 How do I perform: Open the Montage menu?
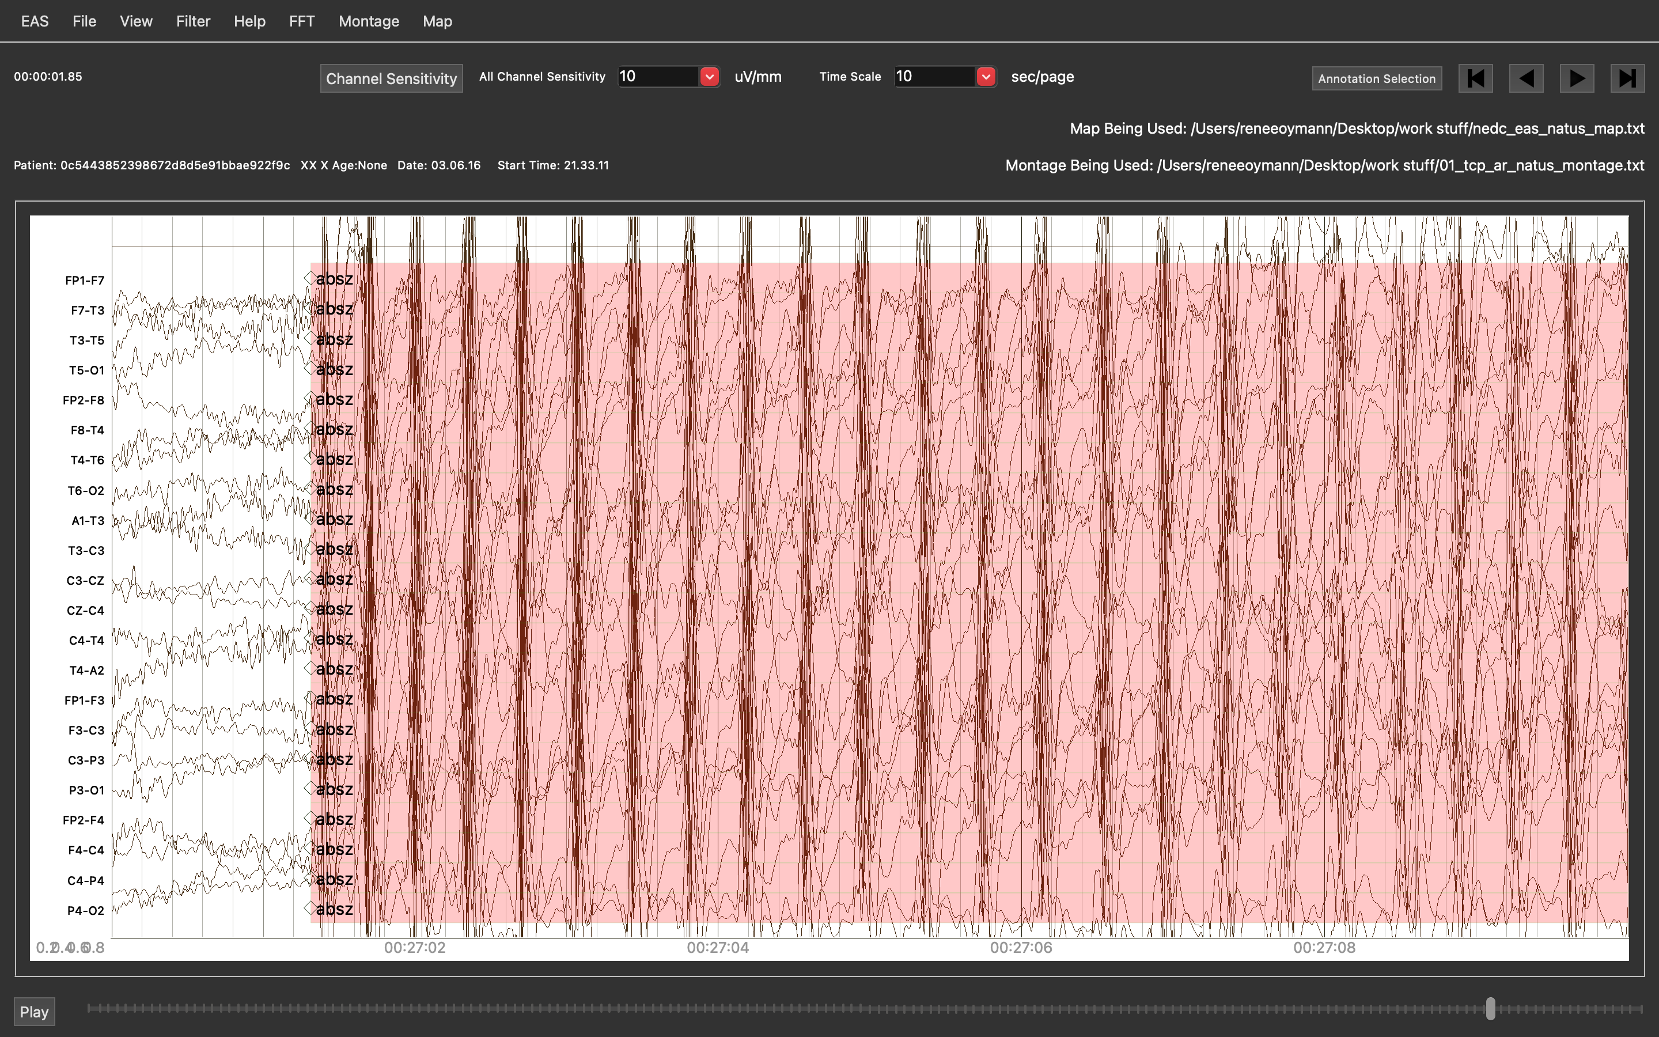pyautogui.click(x=368, y=21)
